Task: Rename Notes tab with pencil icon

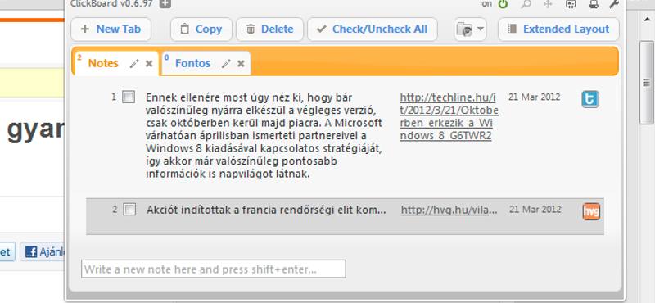Action: tap(134, 64)
